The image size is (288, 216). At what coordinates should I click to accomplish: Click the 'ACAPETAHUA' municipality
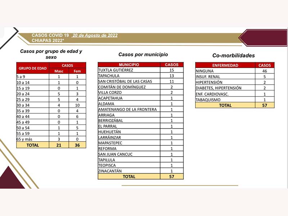[x=110, y=98]
